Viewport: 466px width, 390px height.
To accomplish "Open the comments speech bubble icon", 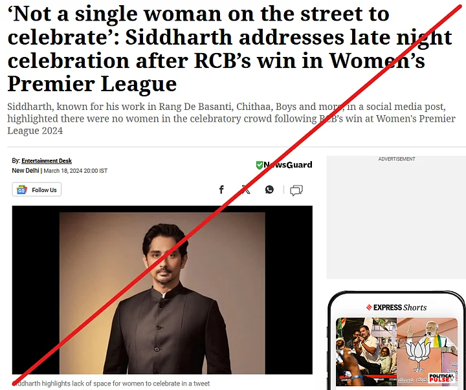I will (x=296, y=190).
